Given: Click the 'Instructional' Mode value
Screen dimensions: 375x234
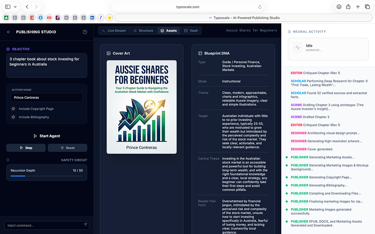Looking at the screenshot, I should pyautogui.click(x=231, y=82).
